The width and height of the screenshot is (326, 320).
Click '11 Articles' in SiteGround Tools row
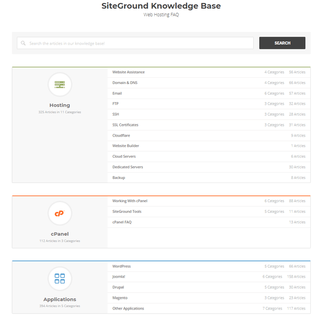297,211
